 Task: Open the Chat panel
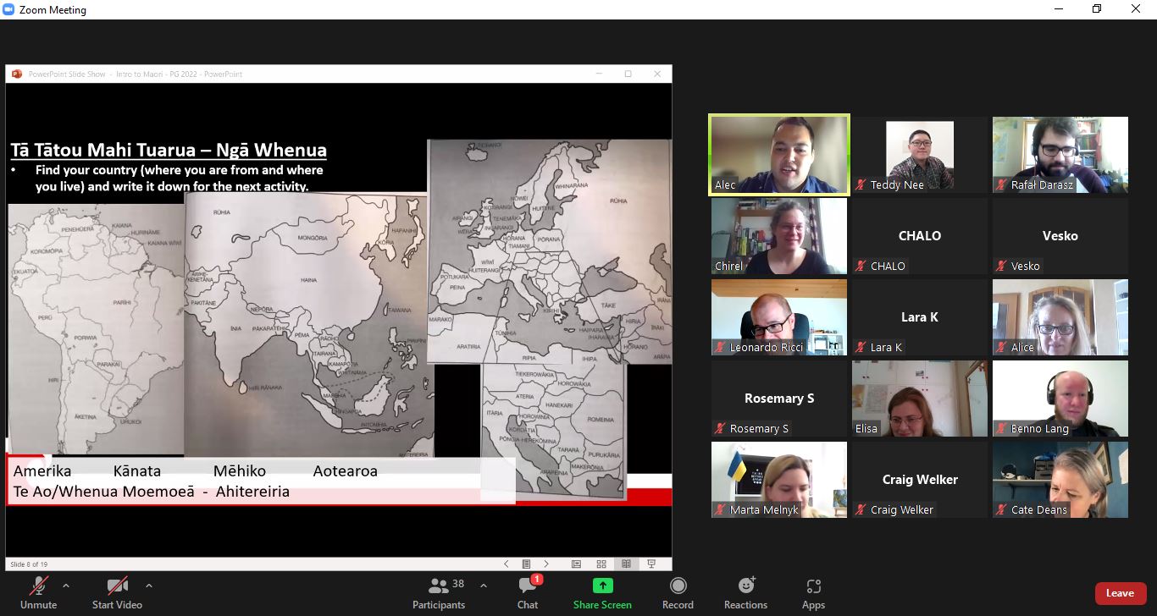tap(528, 592)
